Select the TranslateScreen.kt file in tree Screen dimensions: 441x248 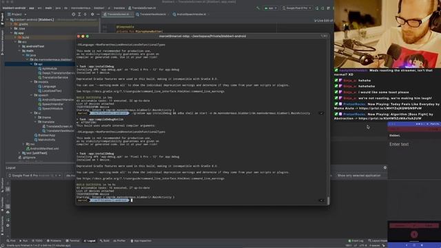tap(57, 126)
